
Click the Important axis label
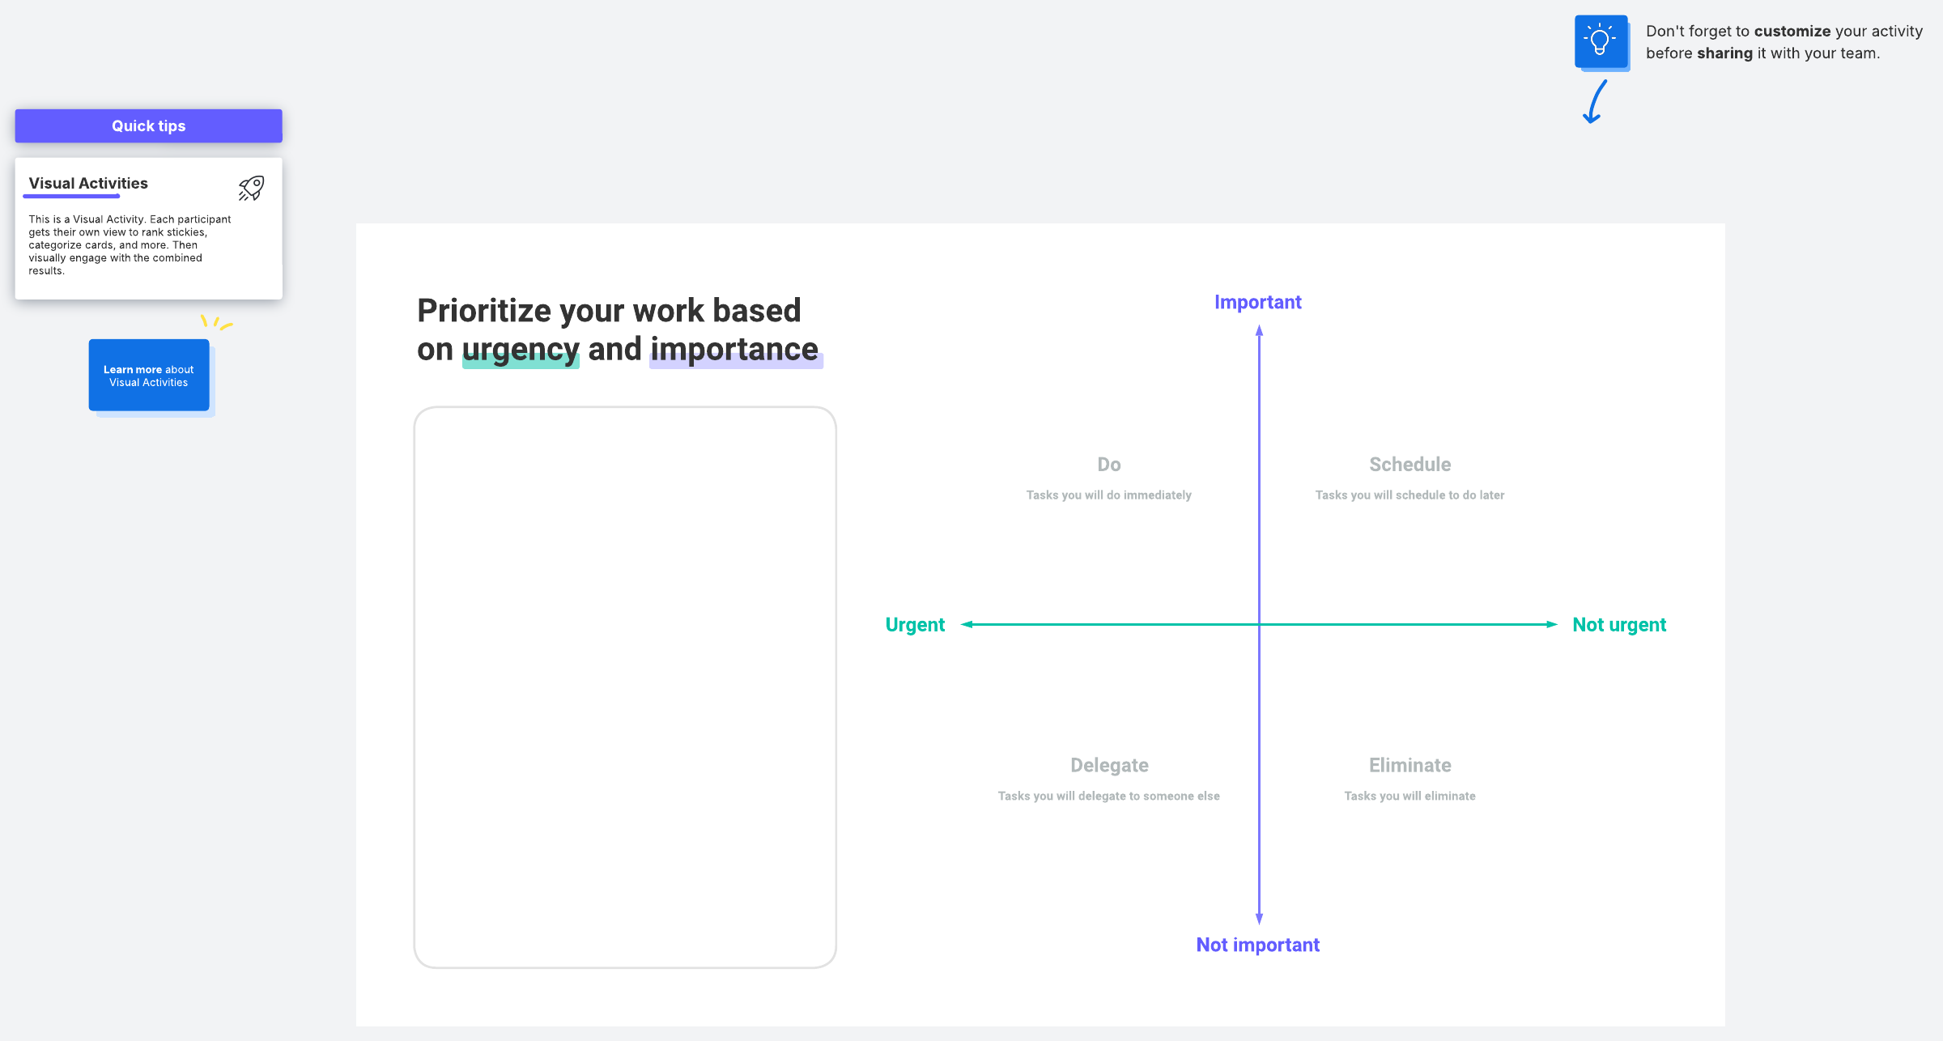[1257, 303]
